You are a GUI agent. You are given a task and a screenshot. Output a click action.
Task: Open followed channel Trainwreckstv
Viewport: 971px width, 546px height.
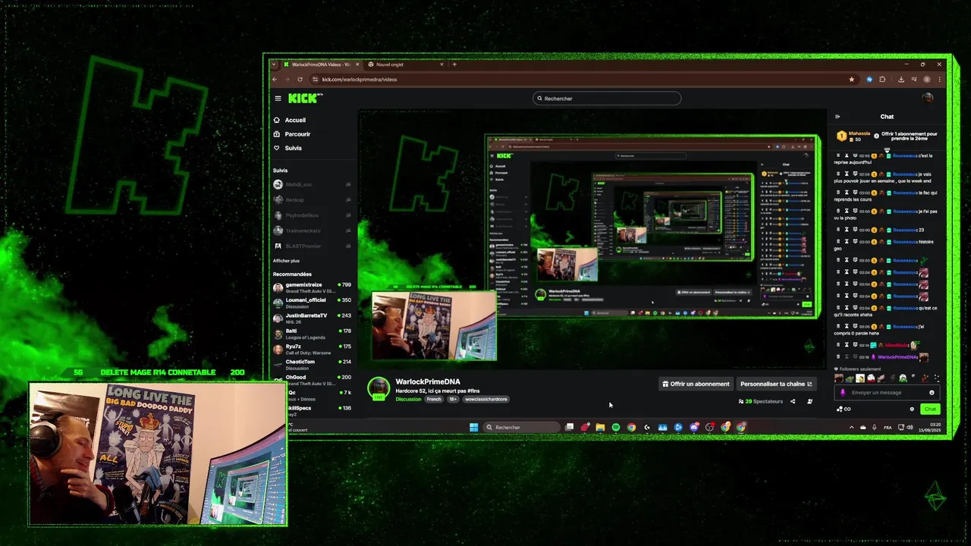pyautogui.click(x=313, y=231)
